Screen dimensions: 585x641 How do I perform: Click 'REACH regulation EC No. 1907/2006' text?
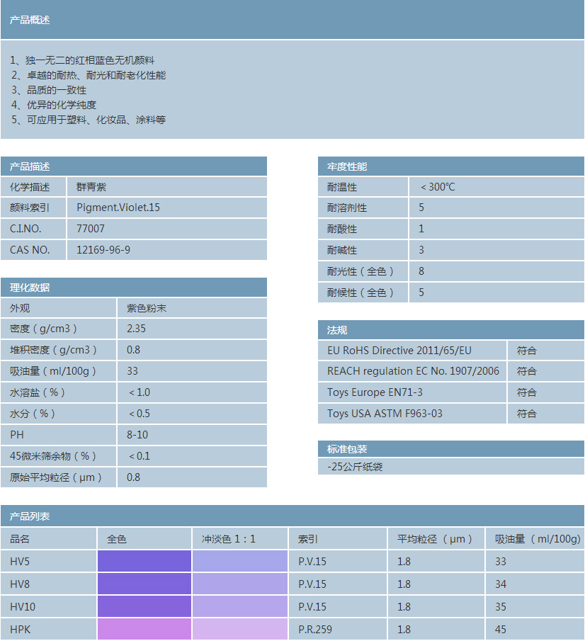click(414, 371)
